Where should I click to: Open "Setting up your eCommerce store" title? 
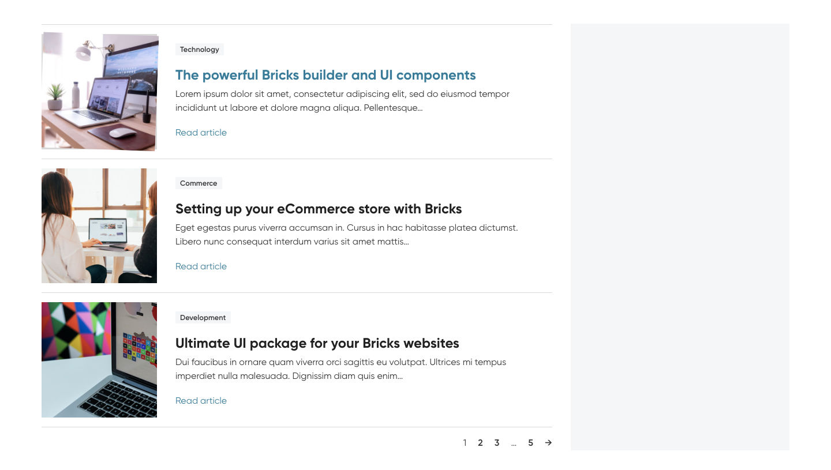(319, 209)
